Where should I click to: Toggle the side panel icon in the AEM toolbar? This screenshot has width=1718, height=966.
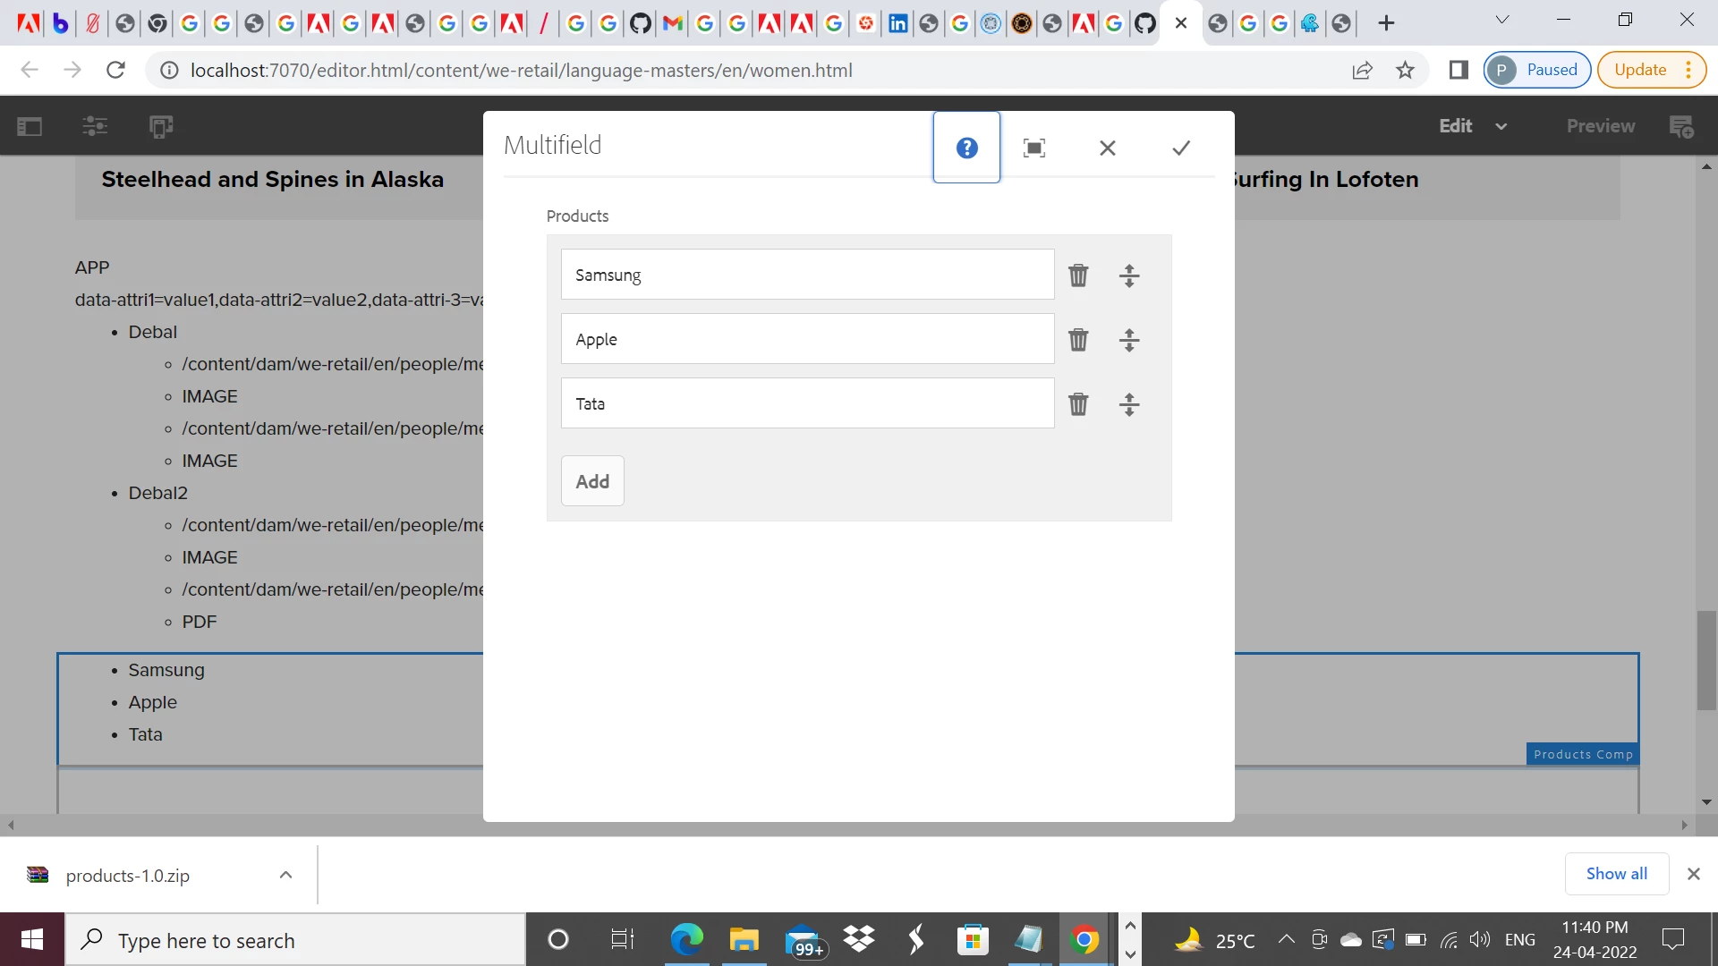[30, 126]
